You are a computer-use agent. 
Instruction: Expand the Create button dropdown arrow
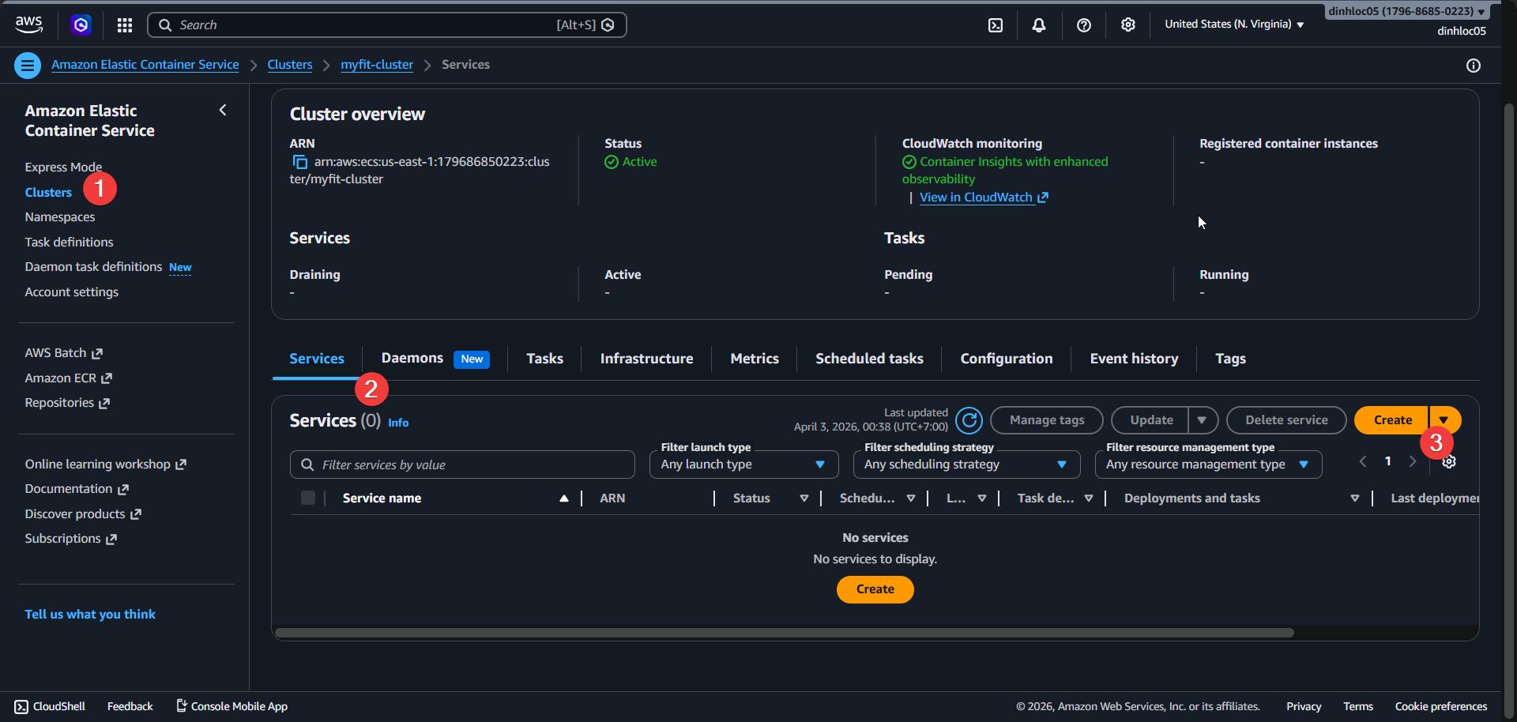[x=1445, y=419]
